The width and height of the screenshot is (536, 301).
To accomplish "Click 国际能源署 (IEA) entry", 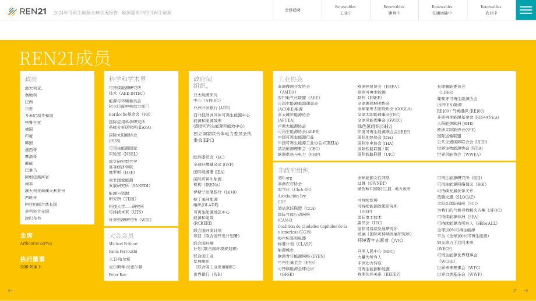I will (209, 172).
